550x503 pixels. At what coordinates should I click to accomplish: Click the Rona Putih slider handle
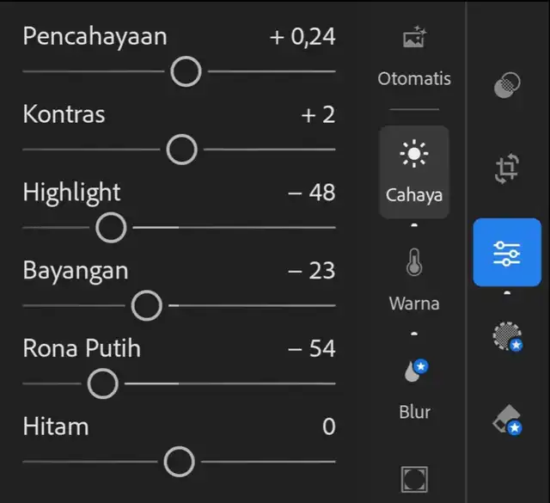pos(103,383)
